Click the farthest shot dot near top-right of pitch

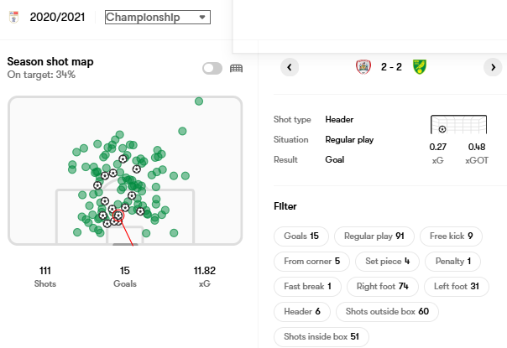coord(199,101)
